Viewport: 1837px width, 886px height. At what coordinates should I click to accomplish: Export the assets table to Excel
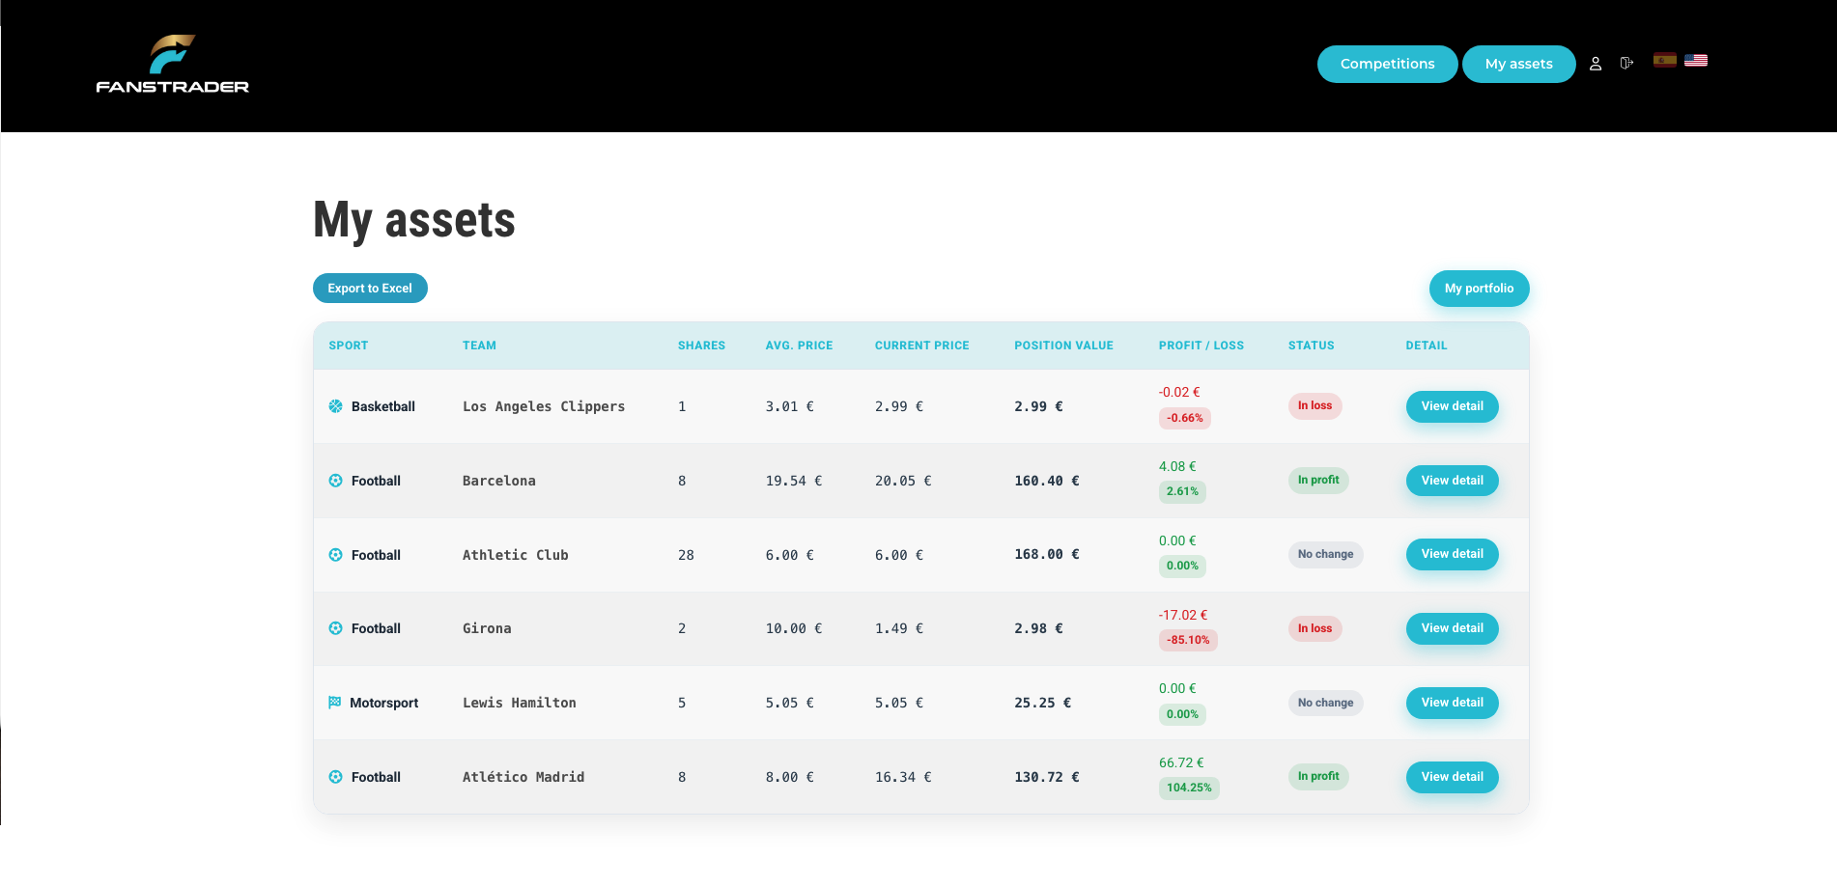tap(370, 288)
